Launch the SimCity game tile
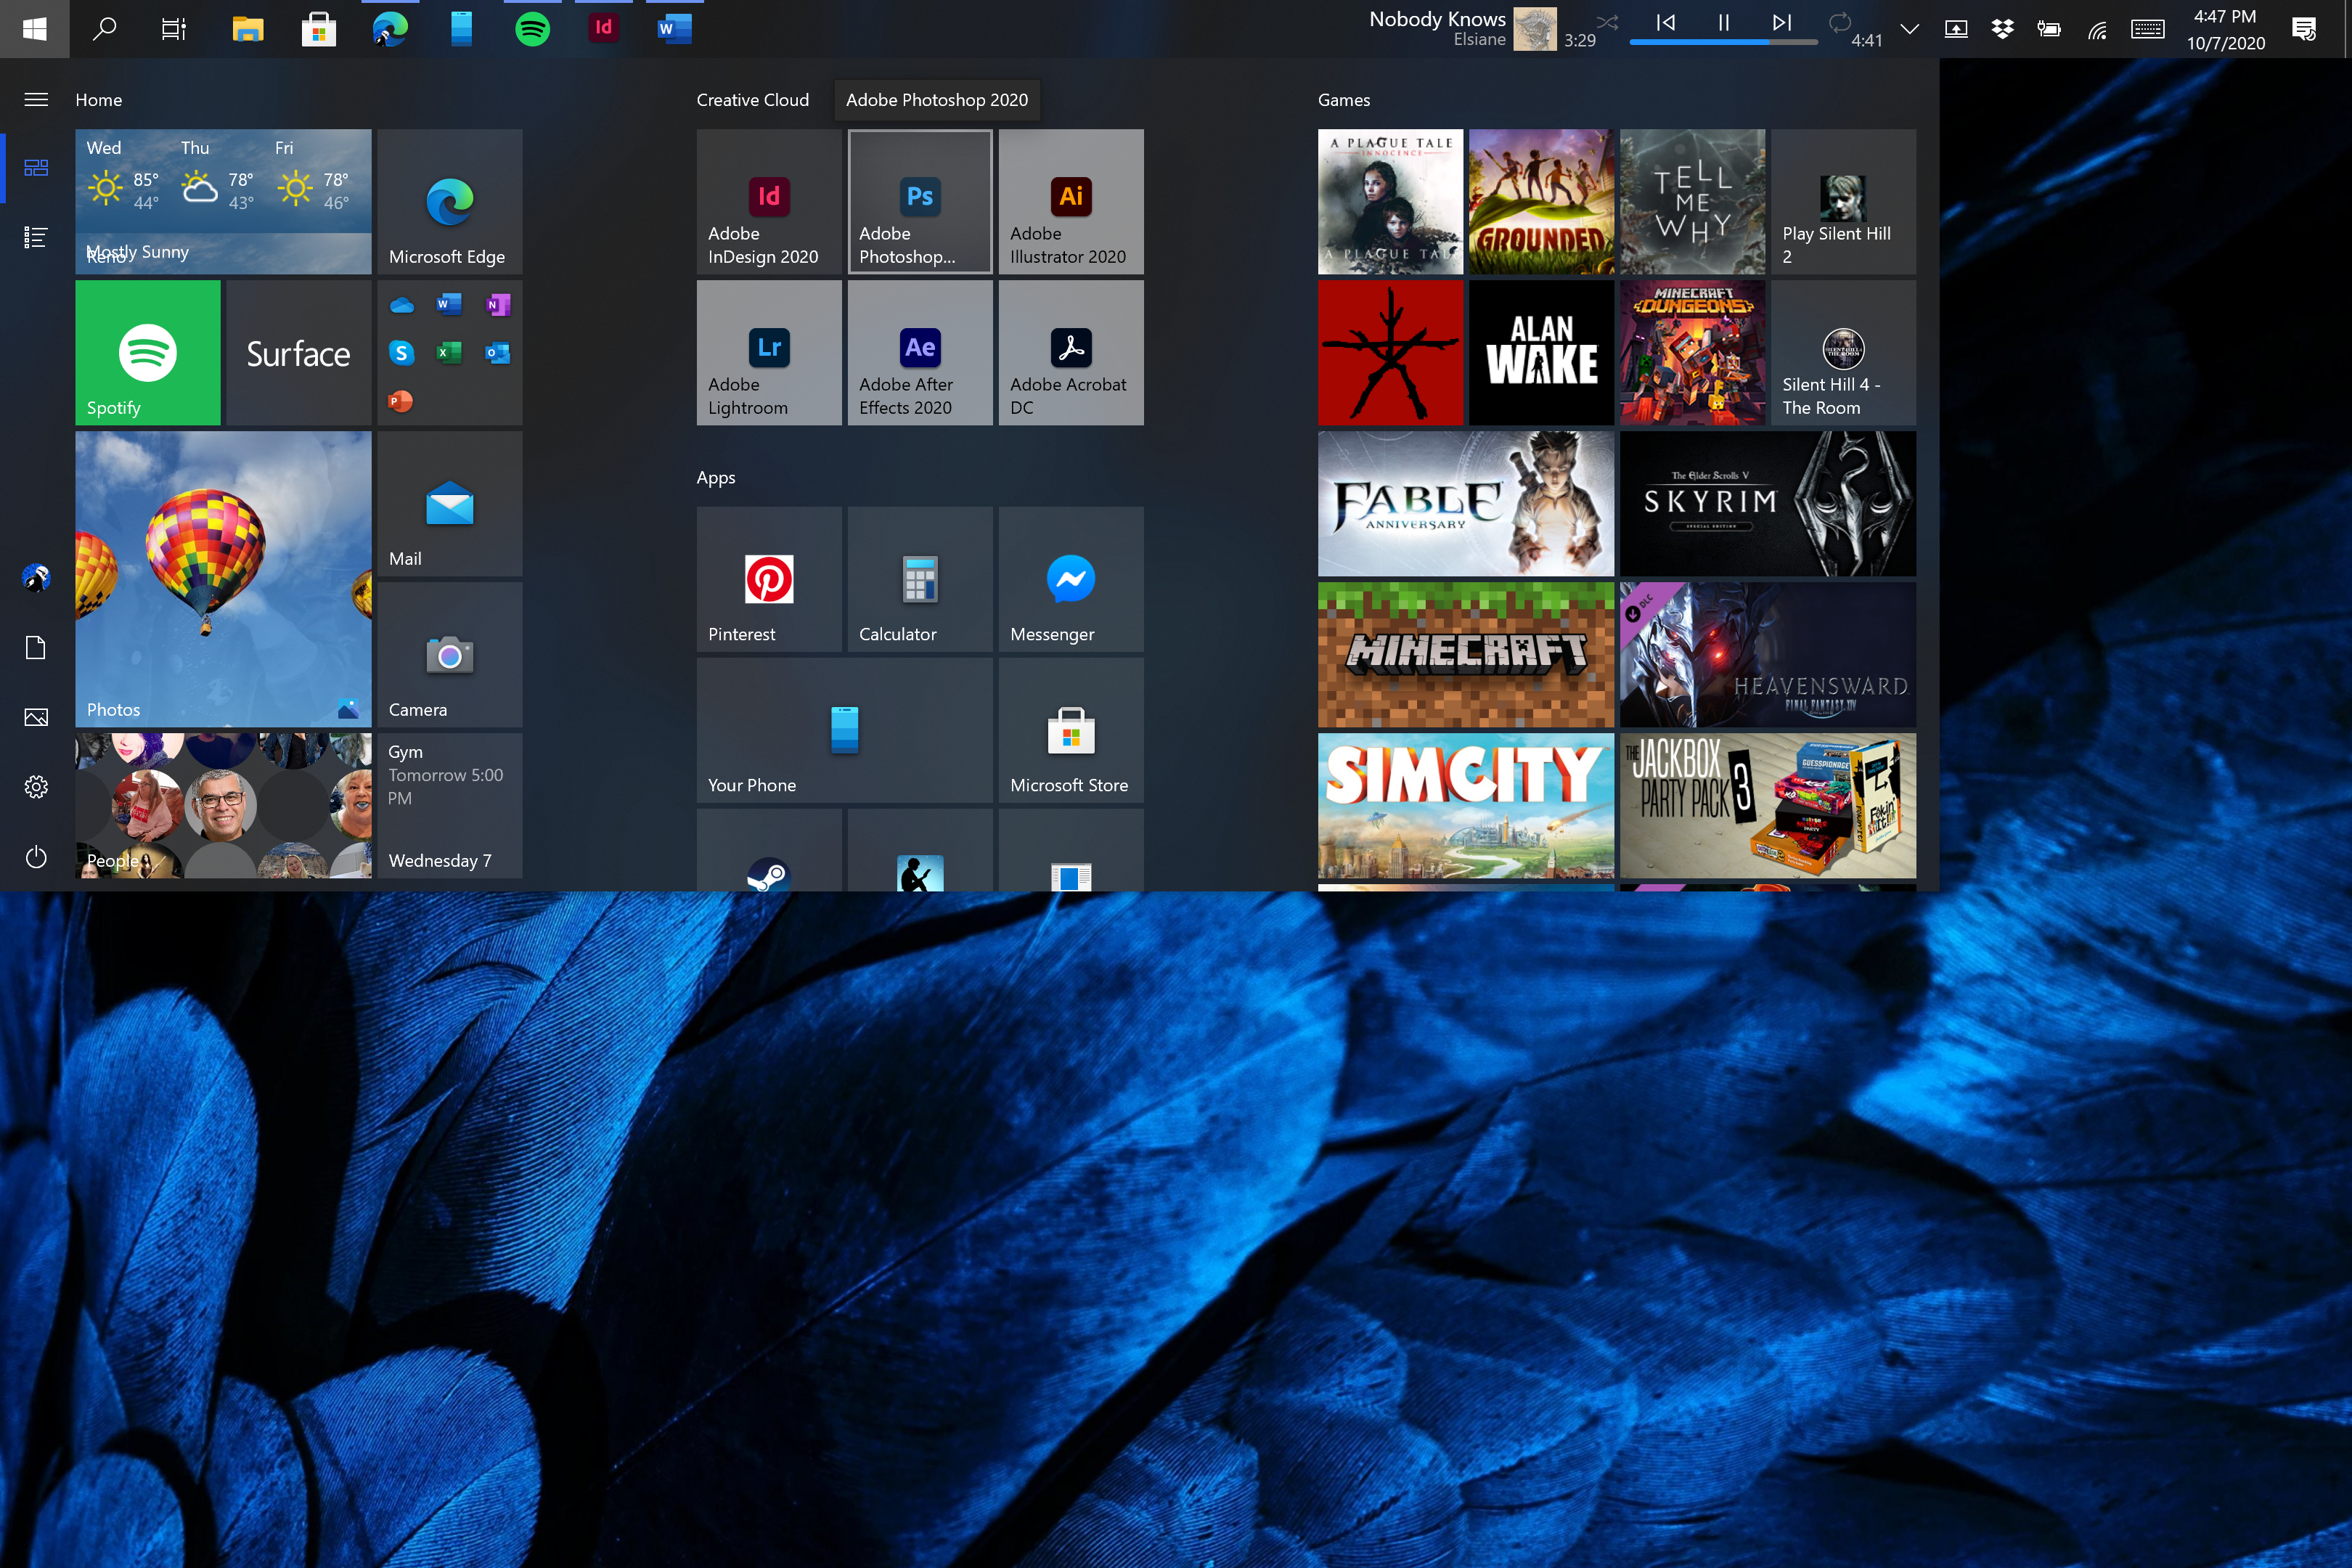2352x1568 pixels. coord(1465,805)
